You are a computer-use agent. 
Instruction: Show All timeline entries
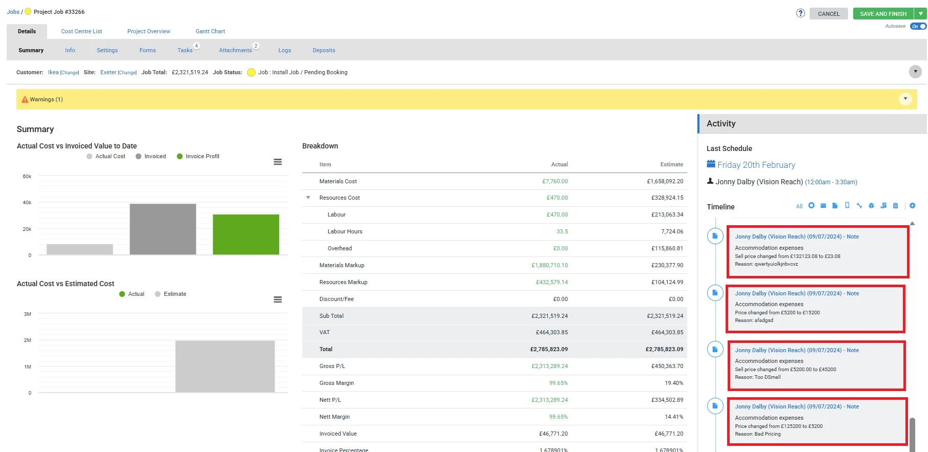[x=799, y=206]
